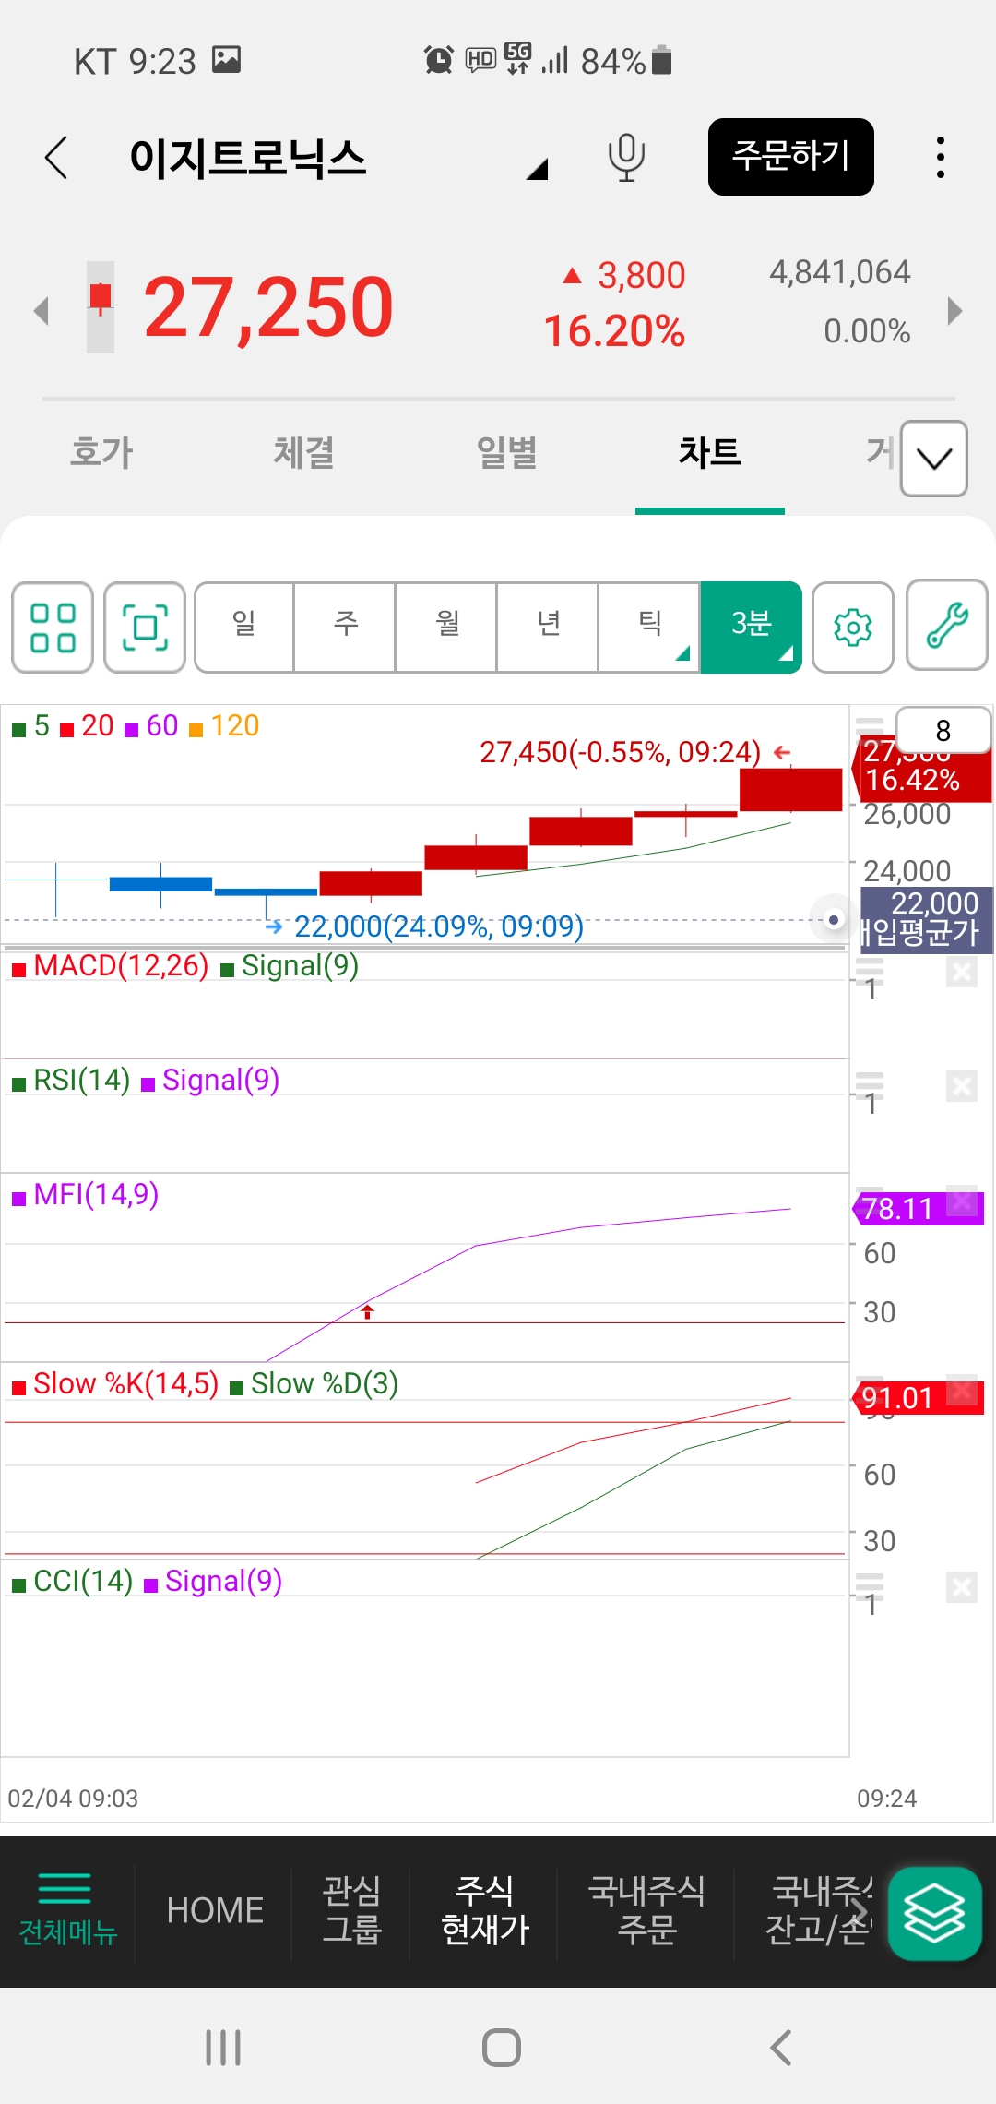This screenshot has height=2104, width=996.
Task: Tap the alarm icon in status bar
Action: [438, 60]
